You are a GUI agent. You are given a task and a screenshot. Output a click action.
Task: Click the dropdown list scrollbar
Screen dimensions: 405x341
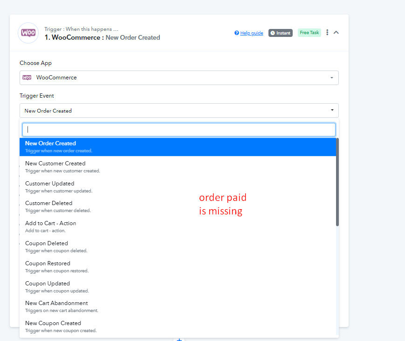point(337,182)
